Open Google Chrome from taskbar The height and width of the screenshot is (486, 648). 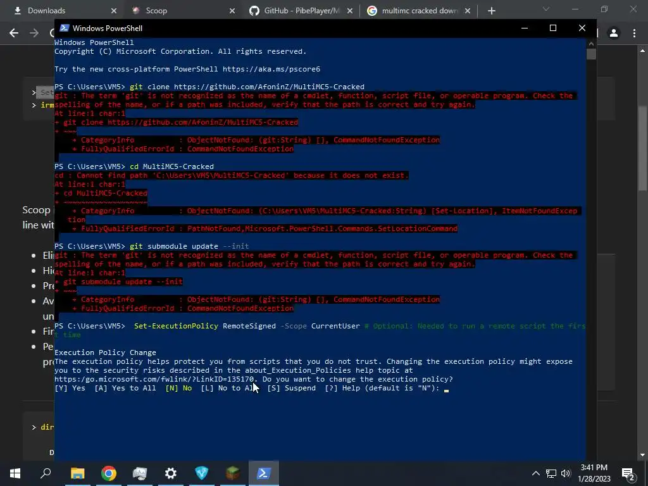109,473
